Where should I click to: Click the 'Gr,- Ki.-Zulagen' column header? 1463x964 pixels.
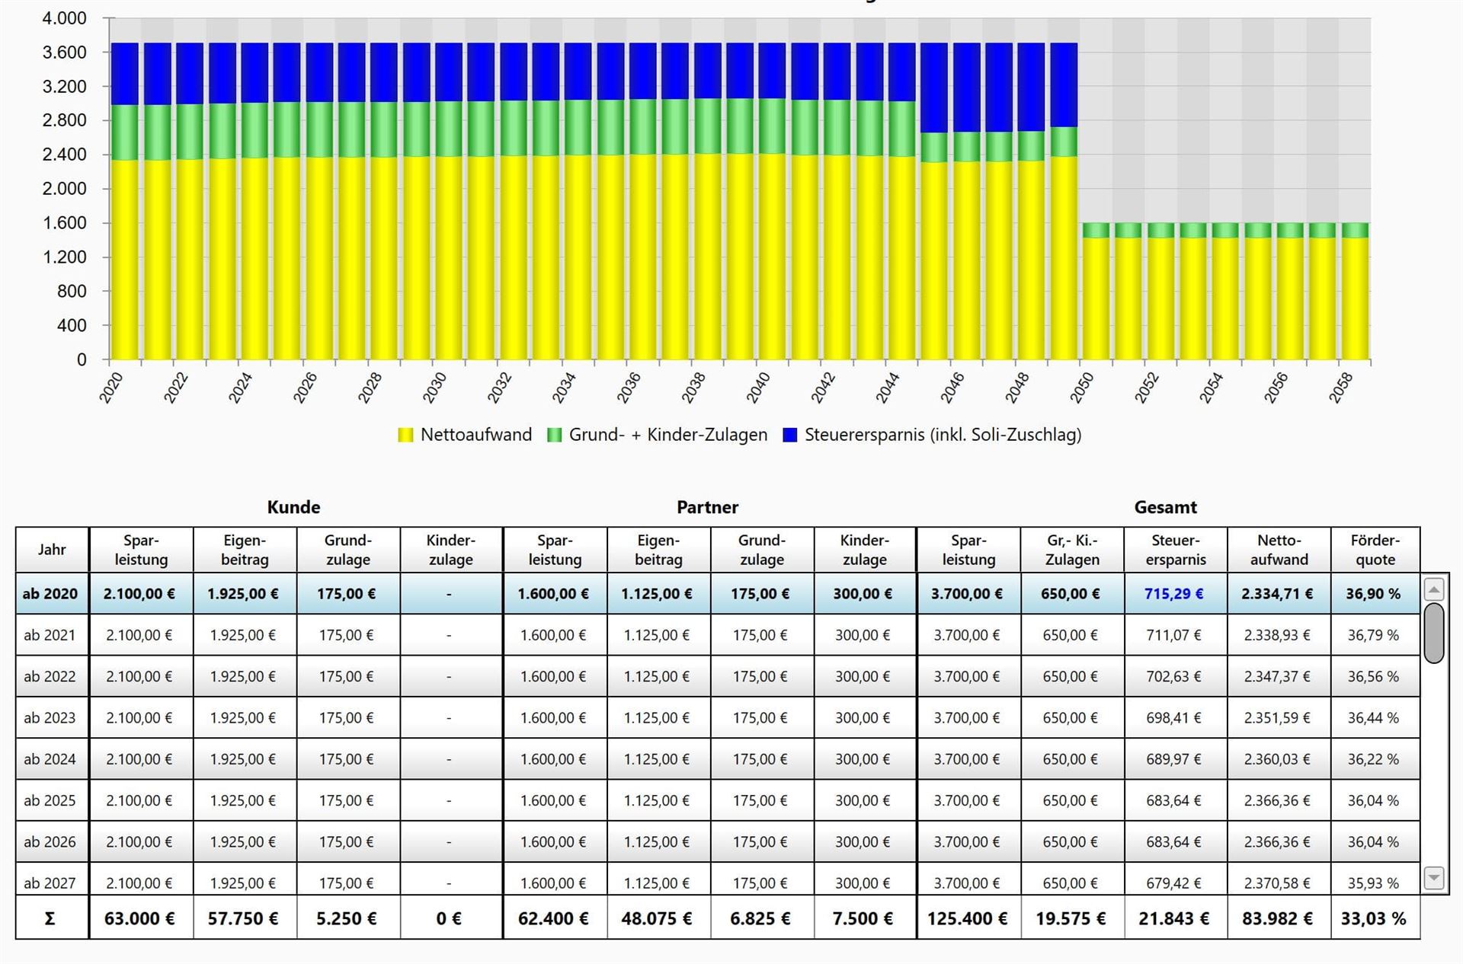point(1071,549)
